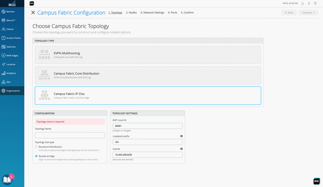Screen dimensions: 323x187
Task: Select the Routed at Distribution option
Action: tap(36, 147)
